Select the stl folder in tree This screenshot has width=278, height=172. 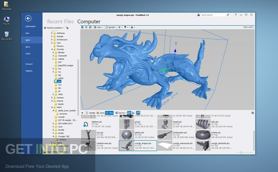point(58,91)
